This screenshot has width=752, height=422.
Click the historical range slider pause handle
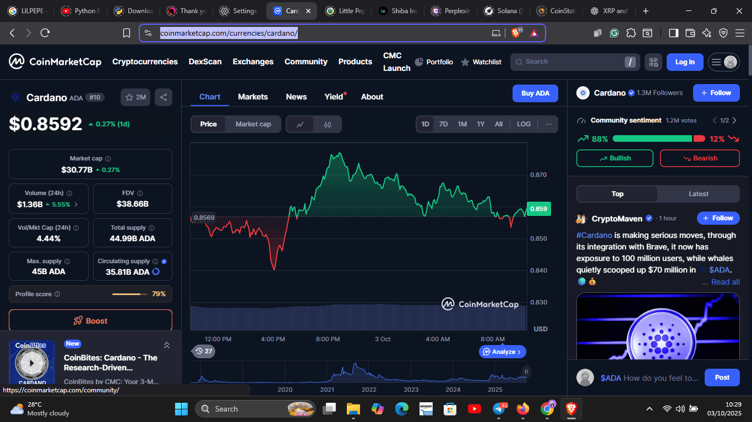[x=526, y=371]
